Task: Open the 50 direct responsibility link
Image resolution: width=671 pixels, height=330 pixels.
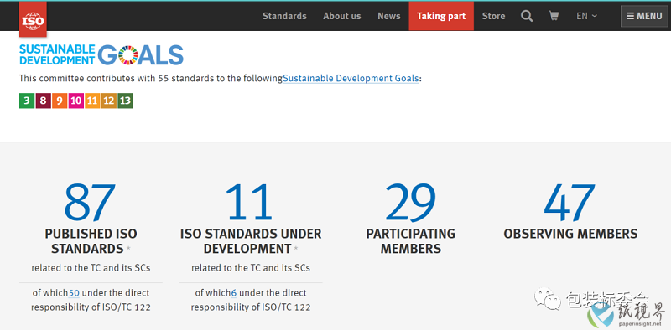Action: tap(74, 293)
